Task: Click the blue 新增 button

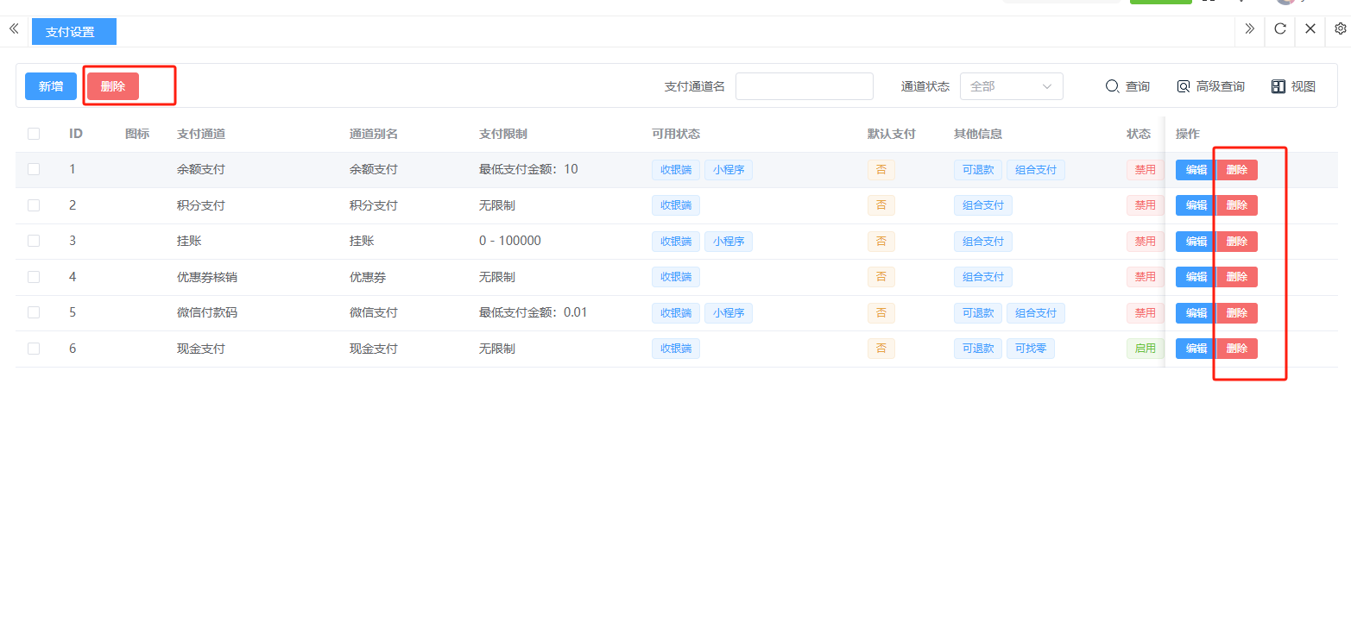Action: point(51,86)
